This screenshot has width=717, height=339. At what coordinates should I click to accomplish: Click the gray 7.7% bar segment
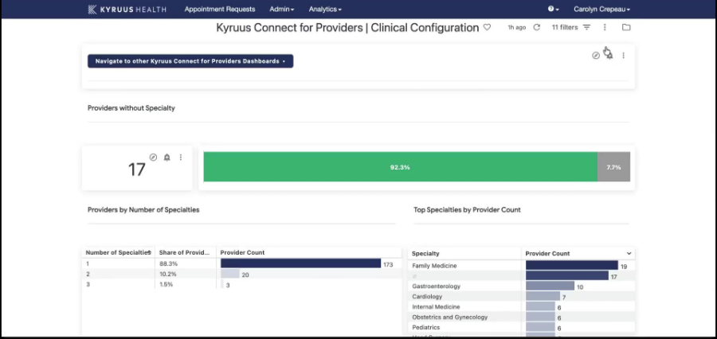click(x=613, y=167)
